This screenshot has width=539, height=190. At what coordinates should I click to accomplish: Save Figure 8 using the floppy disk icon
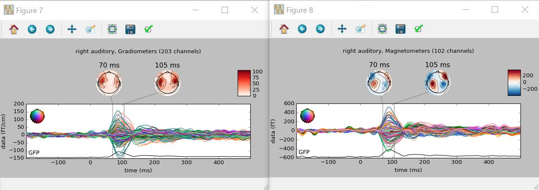click(x=401, y=29)
